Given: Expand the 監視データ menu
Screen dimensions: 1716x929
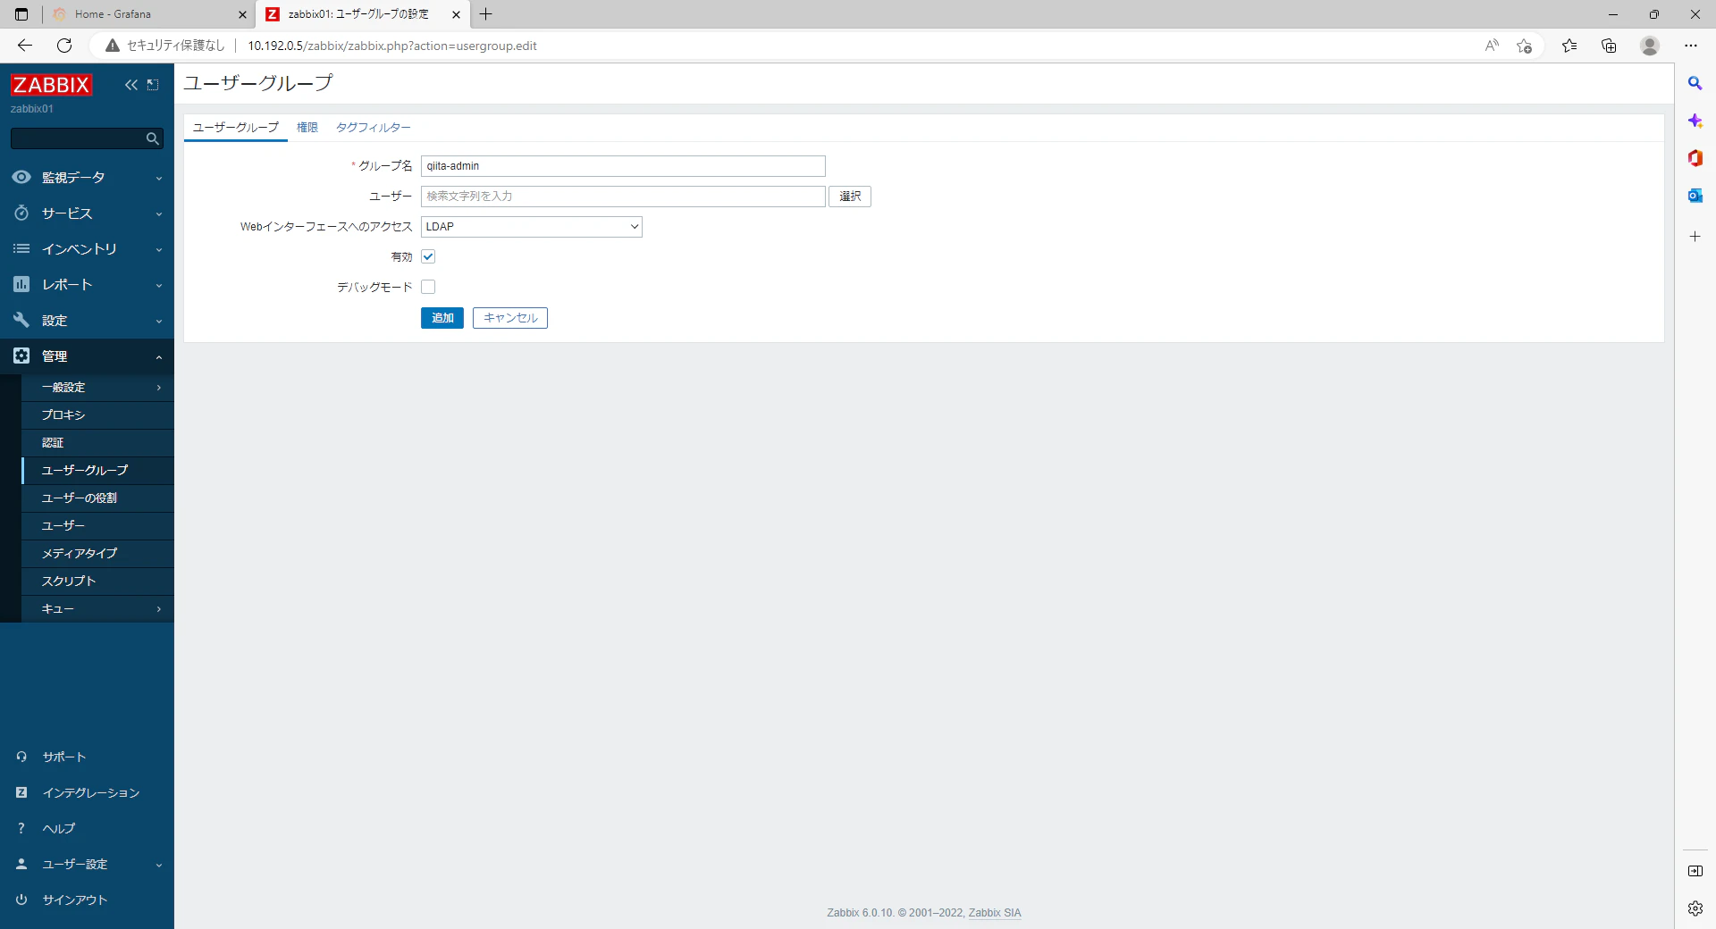Looking at the screenshot, I should point(159,178).
